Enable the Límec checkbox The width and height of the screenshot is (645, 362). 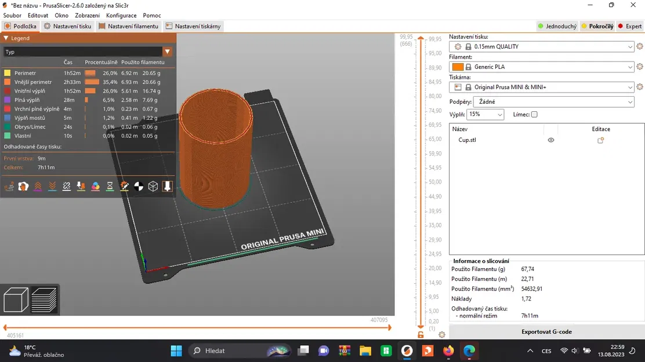pos(534,115)
